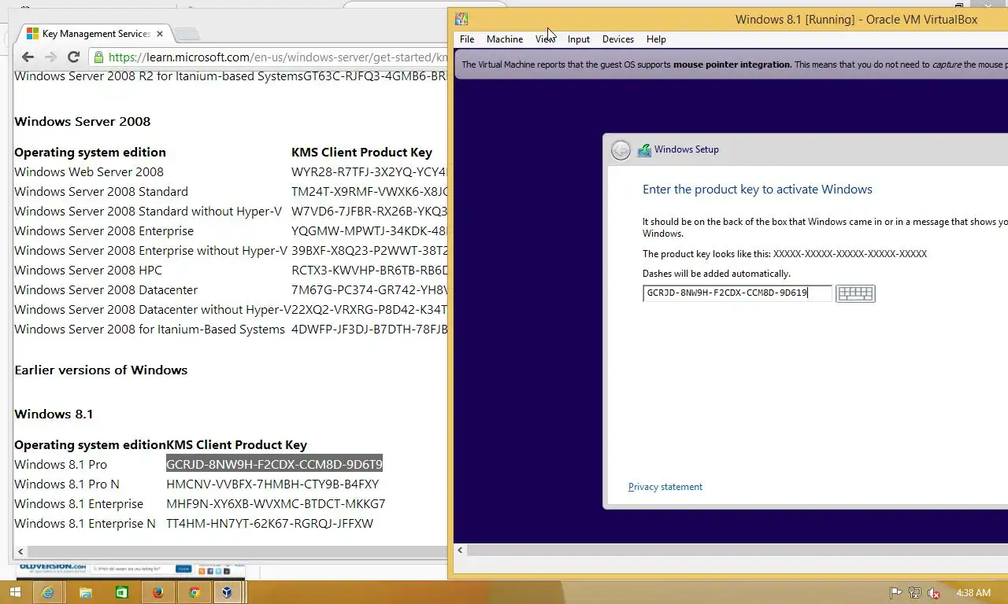Open VirtualBox Input menu
Image resolution: width=1008 pixels, height=604 pixels.
coord(578,39)
